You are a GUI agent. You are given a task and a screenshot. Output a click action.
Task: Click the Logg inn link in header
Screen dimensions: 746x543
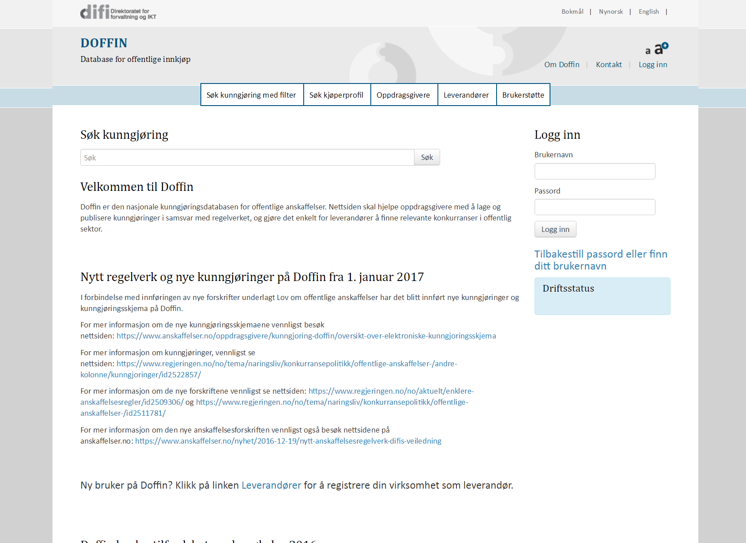tap(653, 65)
